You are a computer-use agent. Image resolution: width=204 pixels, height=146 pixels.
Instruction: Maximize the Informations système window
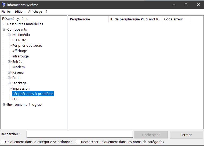point(186,5)
